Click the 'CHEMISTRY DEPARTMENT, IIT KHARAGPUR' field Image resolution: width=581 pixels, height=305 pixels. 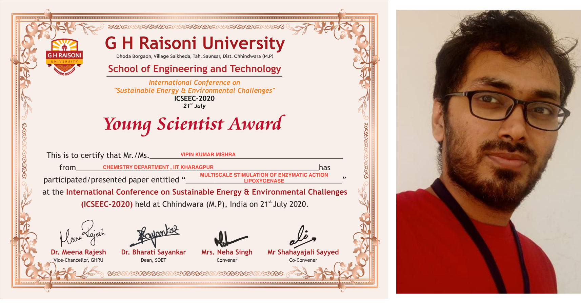point(158,167)
